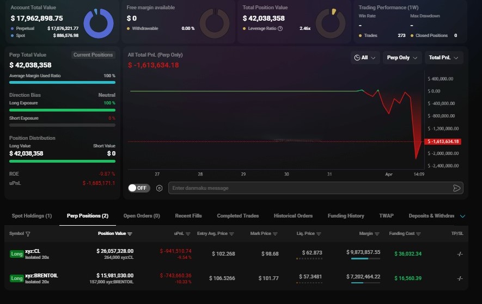
Task: Open the TWAP tab
Action: pos(386,216)
